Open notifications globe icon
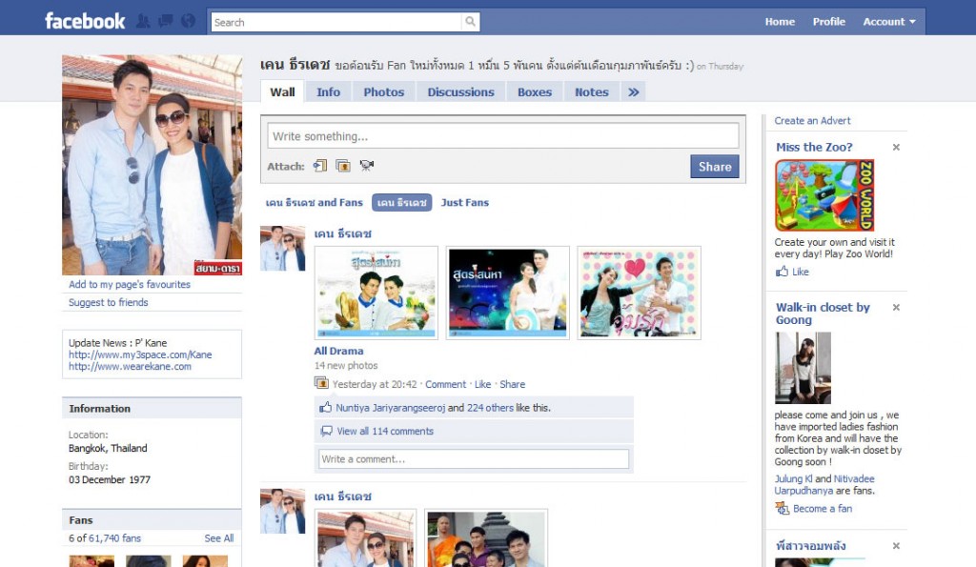976x567 pixels. tap(188, 21)
